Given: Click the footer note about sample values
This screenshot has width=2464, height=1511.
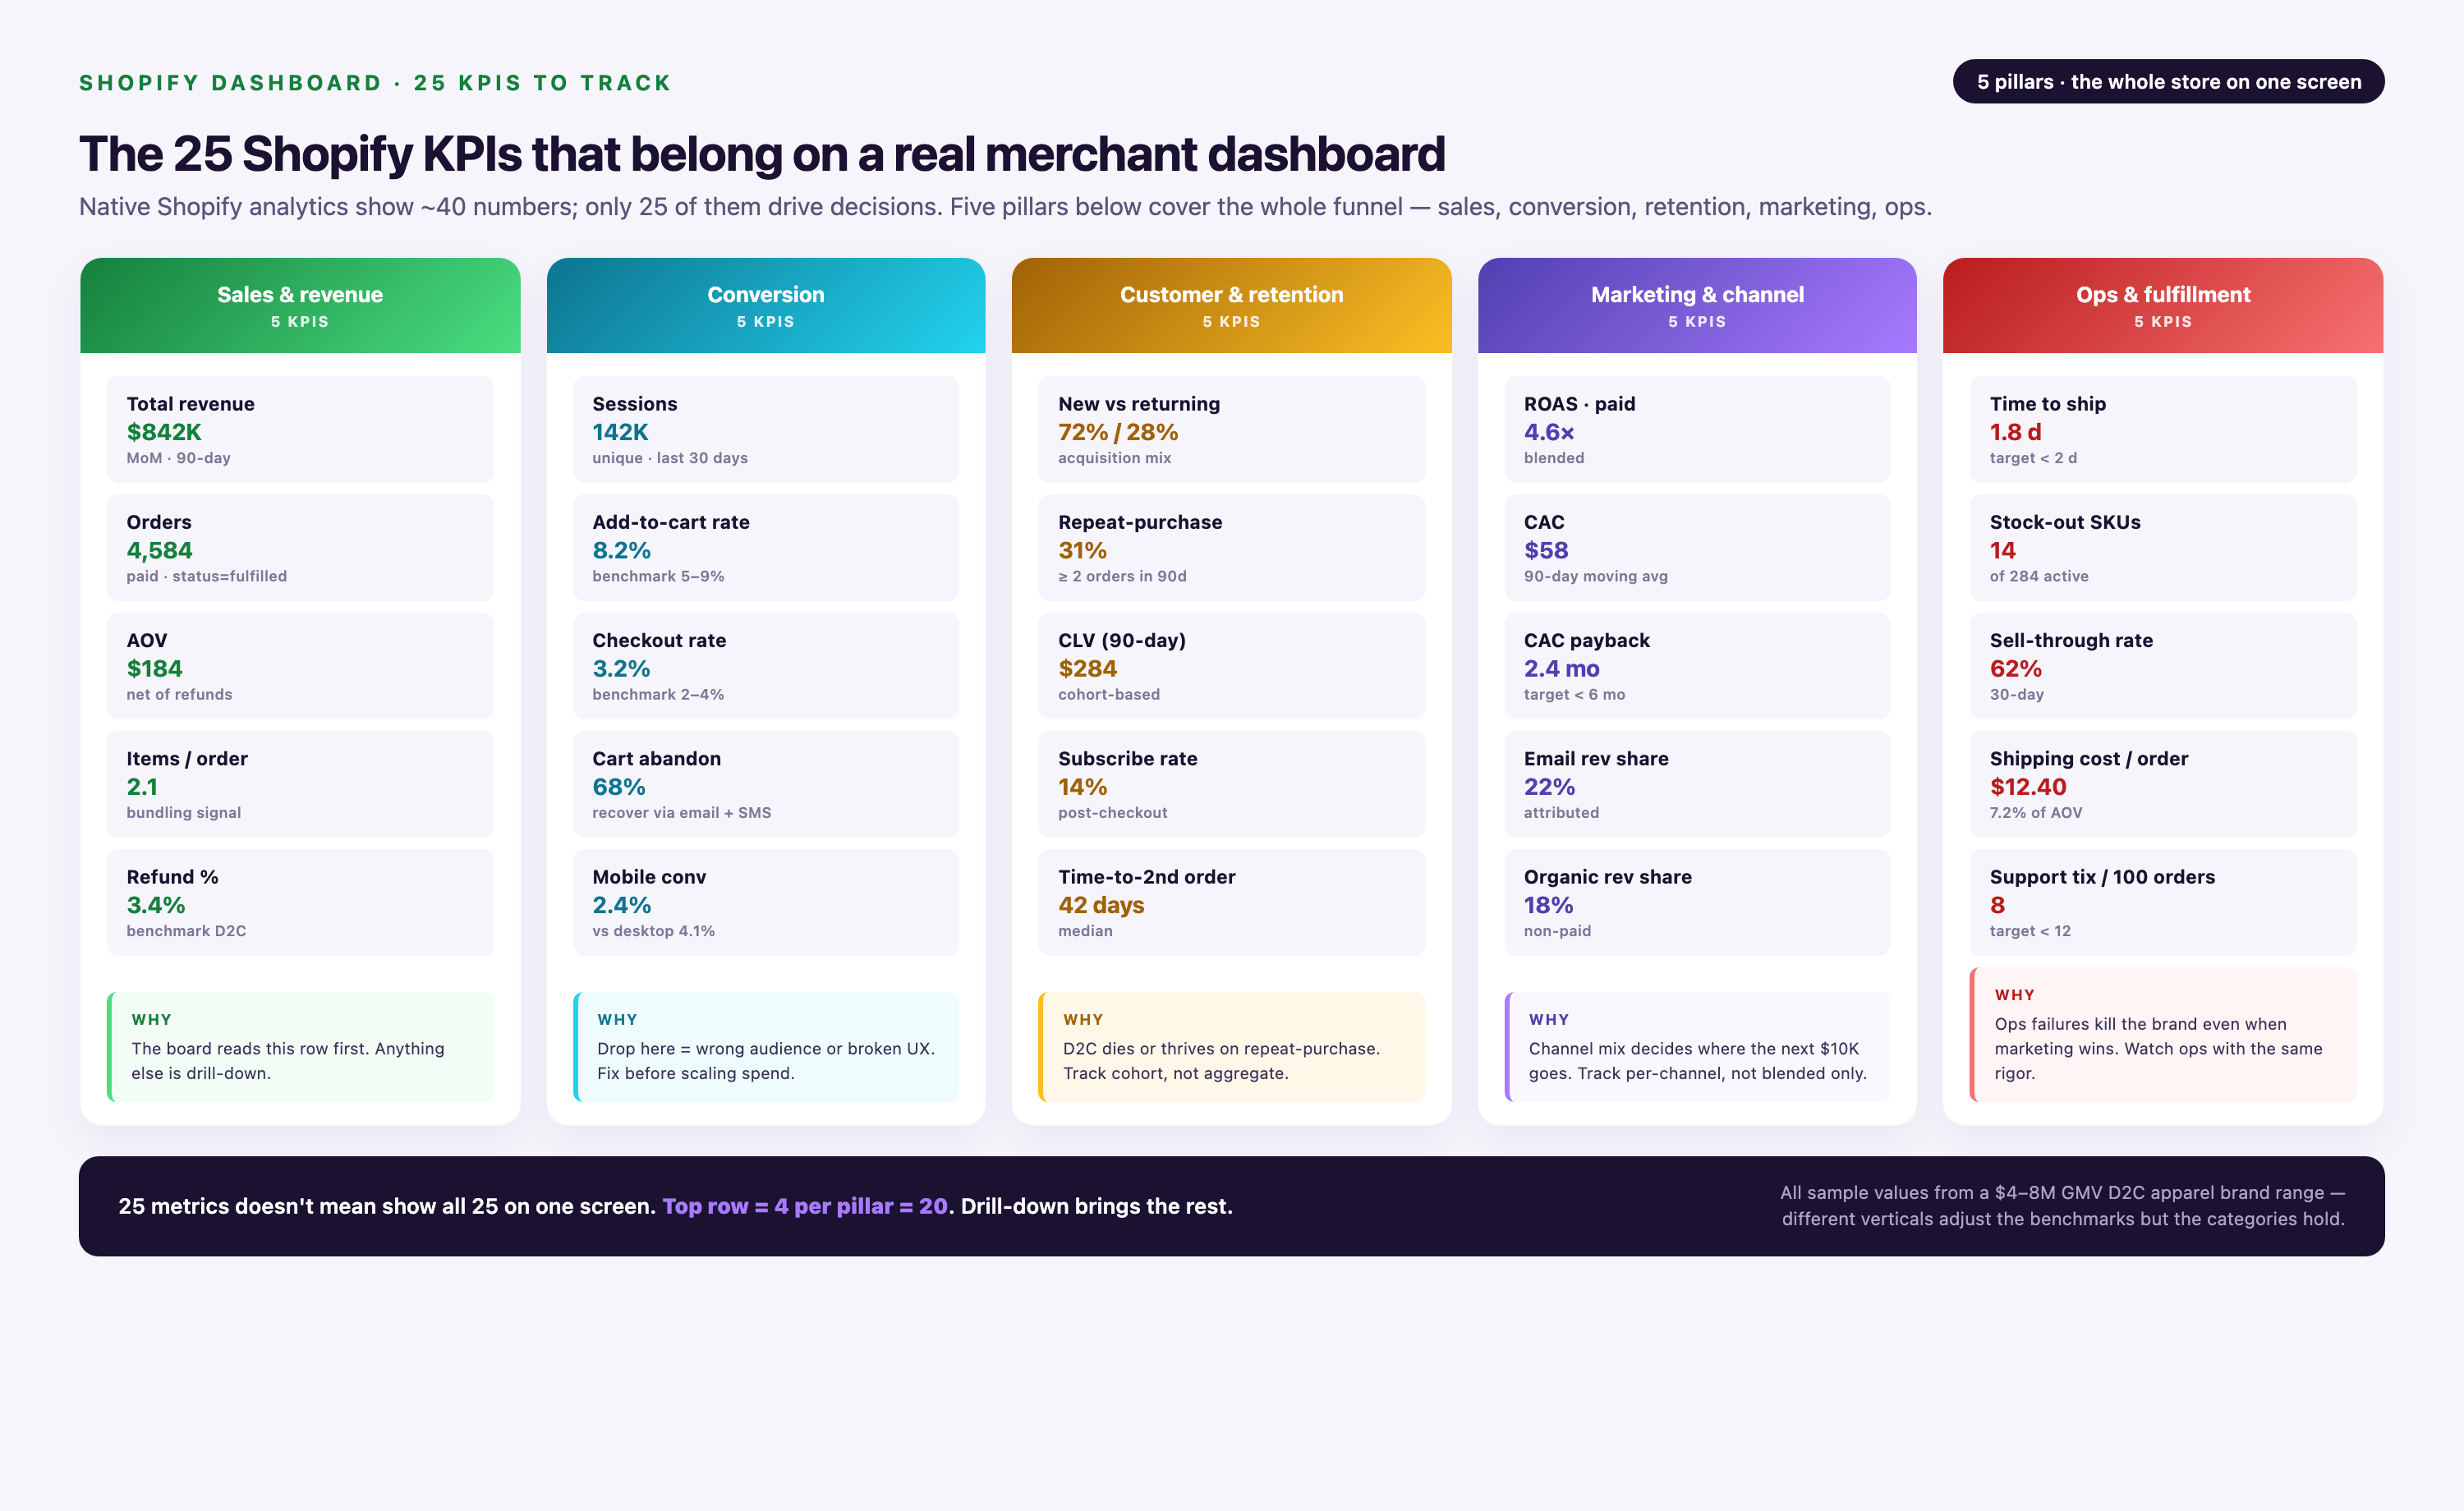Looking at the screenshot, I should tap(2062, 1206).
